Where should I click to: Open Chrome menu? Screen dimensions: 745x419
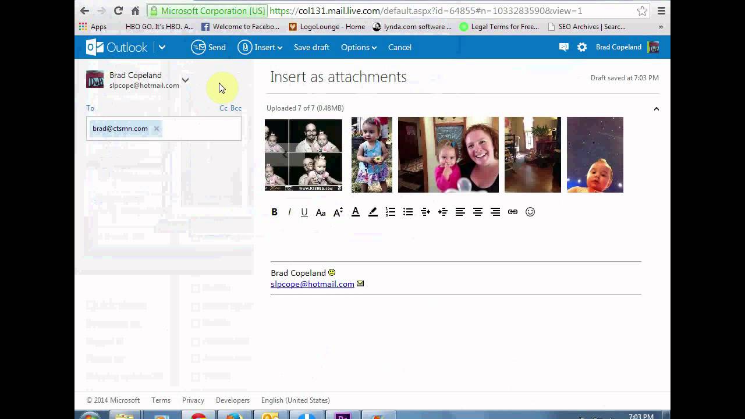661,10
